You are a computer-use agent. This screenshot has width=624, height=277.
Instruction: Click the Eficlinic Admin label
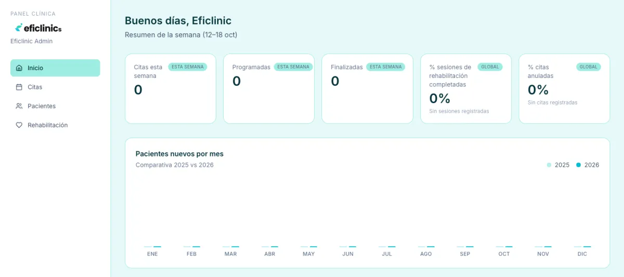[x=32, y=41]
